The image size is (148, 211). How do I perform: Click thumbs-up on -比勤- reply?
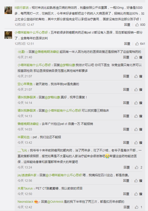(136, 57)
